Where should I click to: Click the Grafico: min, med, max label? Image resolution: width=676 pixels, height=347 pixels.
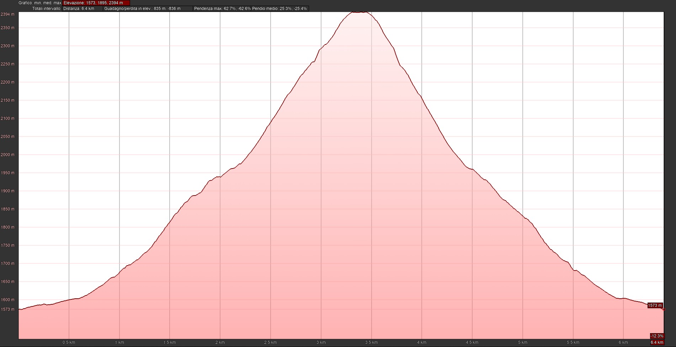40,3
